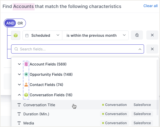Viewport: 160px width, 127px height.
Task: Click the crossed-out timer icon button
Action: click(x=137, y=35)
